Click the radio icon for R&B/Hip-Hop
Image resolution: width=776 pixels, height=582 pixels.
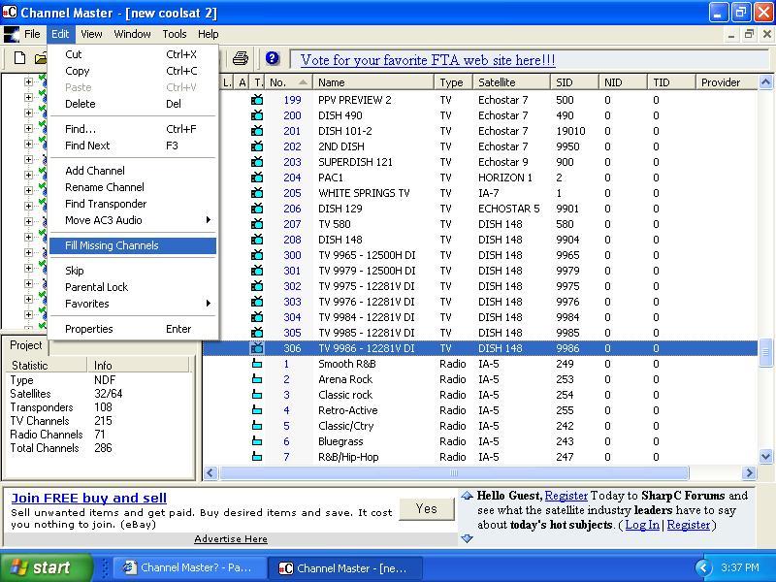click(x=257, y=457)
